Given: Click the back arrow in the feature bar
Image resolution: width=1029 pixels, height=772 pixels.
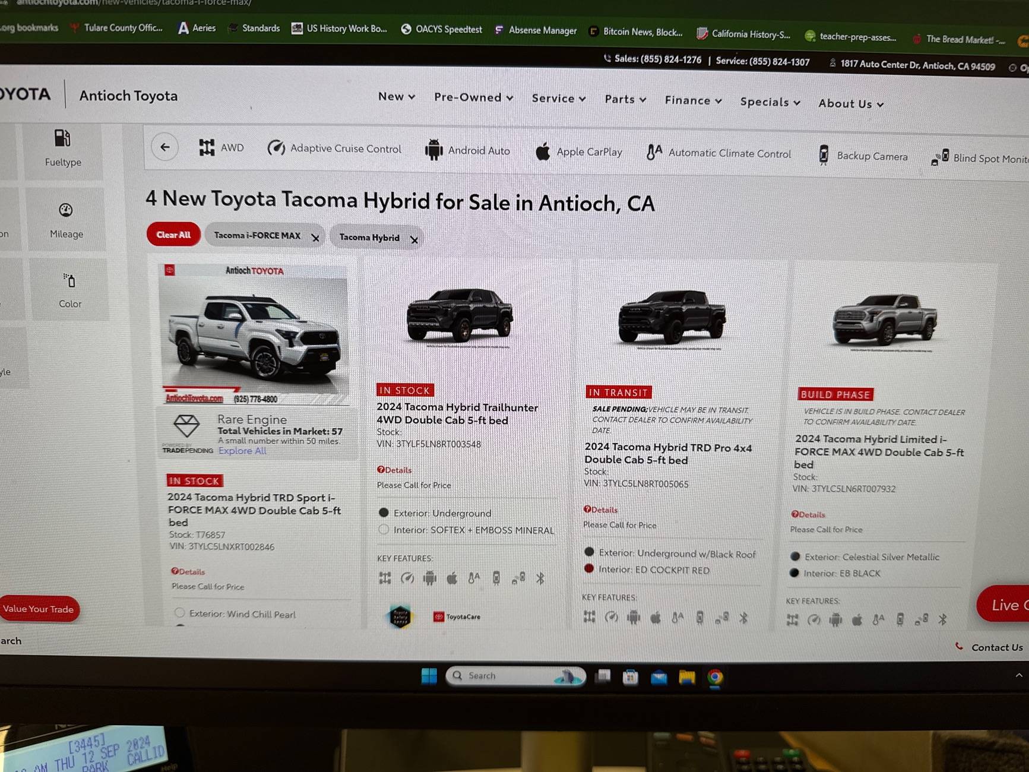Looking at the screenshot, I should pos(165,147).
